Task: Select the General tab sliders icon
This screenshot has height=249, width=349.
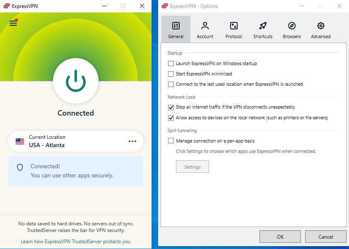Action: (176, 26)
